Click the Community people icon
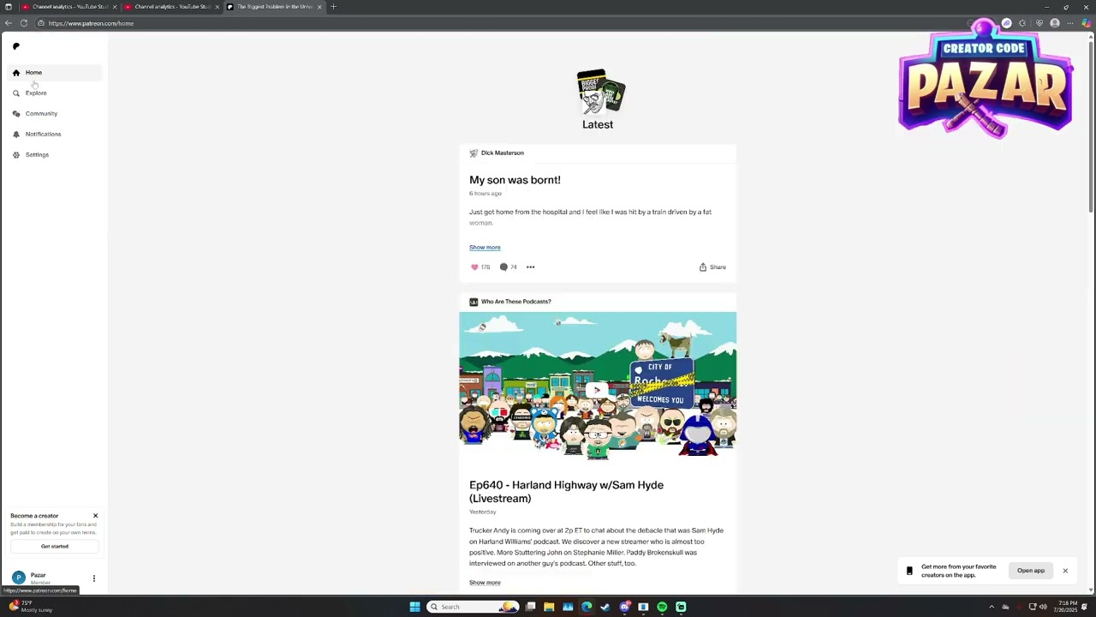 point(16,114)
